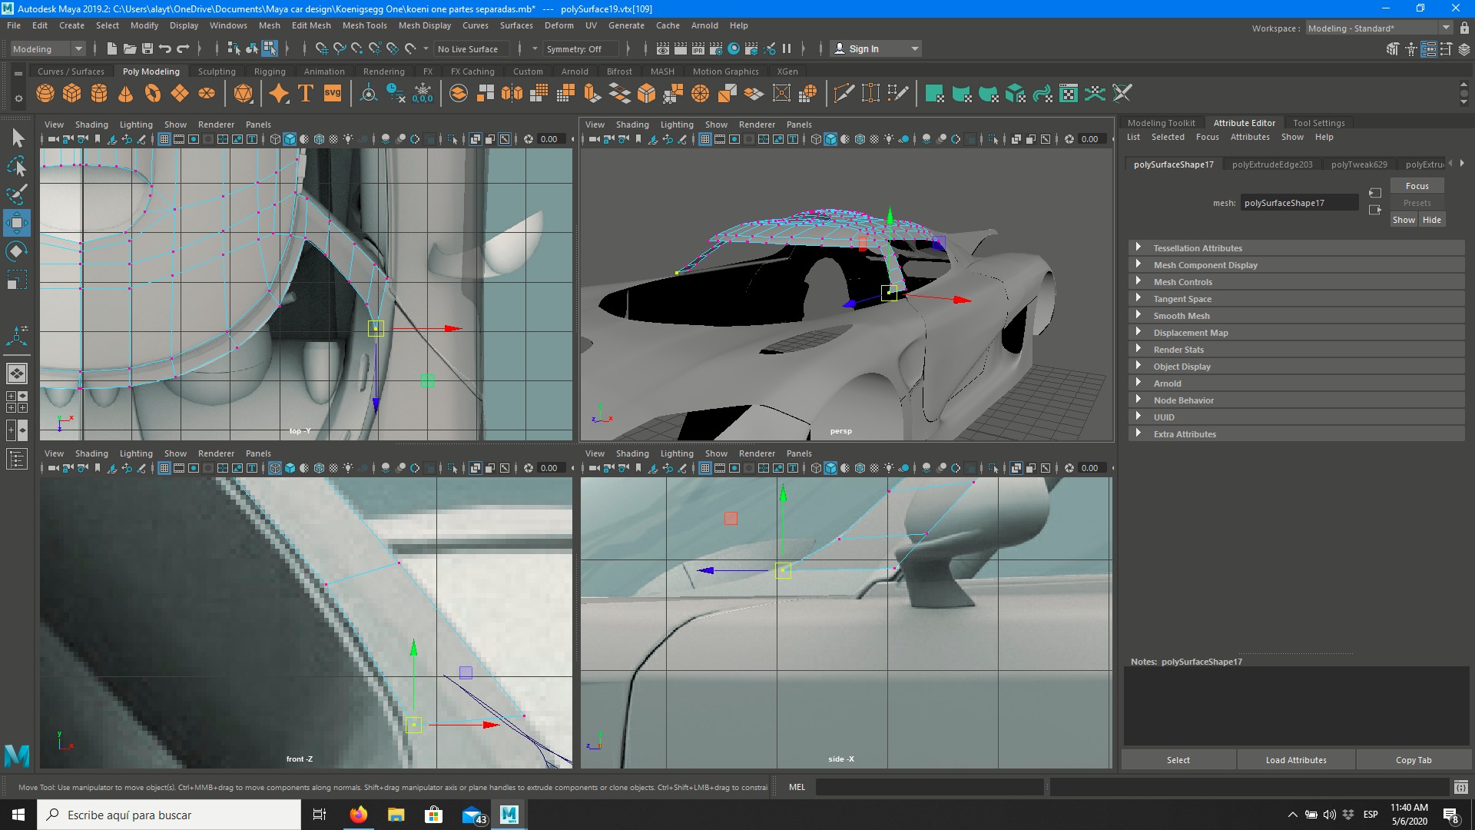
Task: Toggle grid display in top viewport
Action: (164, 139)
